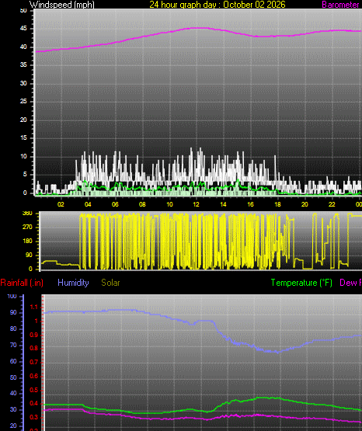Image resolution: width=362 pixels, height=431 pixels.
Task: Click the 45 mph windspeed axis value
Action: pyautogui.click(x=23, y=29)
